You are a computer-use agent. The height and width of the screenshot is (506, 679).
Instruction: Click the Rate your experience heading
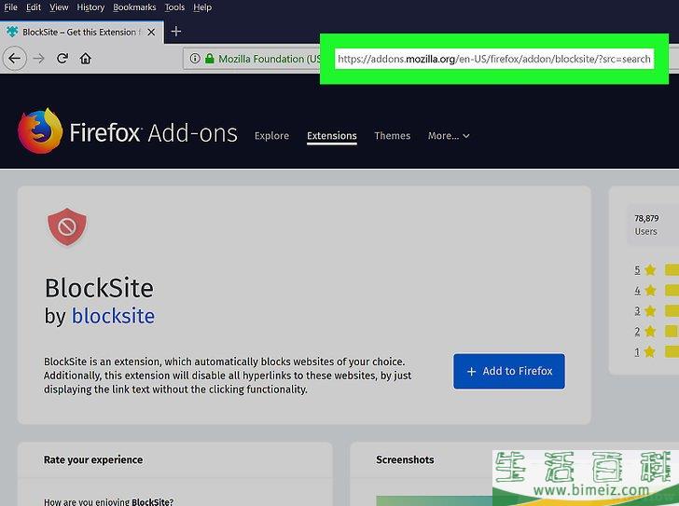coord(93,459)
